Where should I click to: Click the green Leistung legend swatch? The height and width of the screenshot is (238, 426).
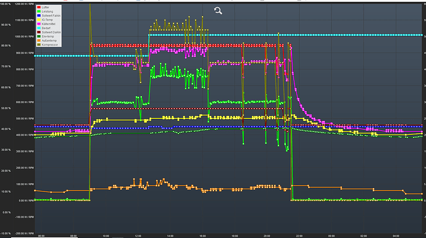[39, 11]
